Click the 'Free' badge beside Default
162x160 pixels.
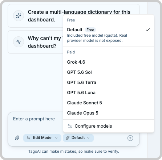point(90,30)
